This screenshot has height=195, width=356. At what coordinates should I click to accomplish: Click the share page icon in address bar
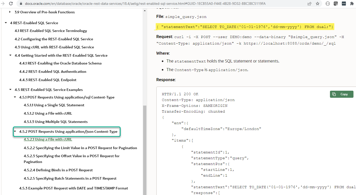309,4
